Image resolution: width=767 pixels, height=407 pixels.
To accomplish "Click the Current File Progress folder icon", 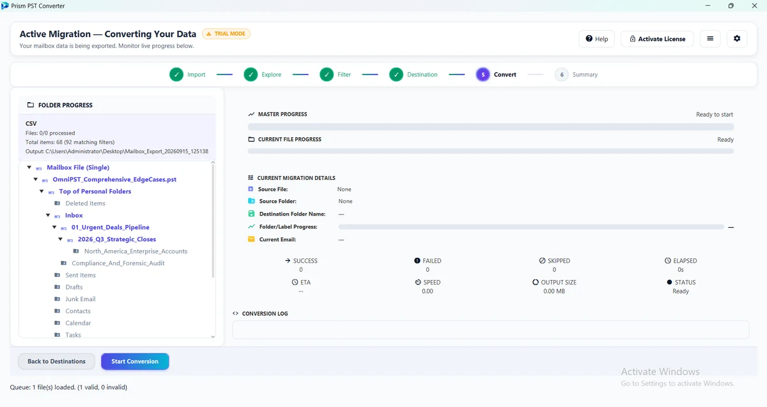I will (x=251, y=139).
